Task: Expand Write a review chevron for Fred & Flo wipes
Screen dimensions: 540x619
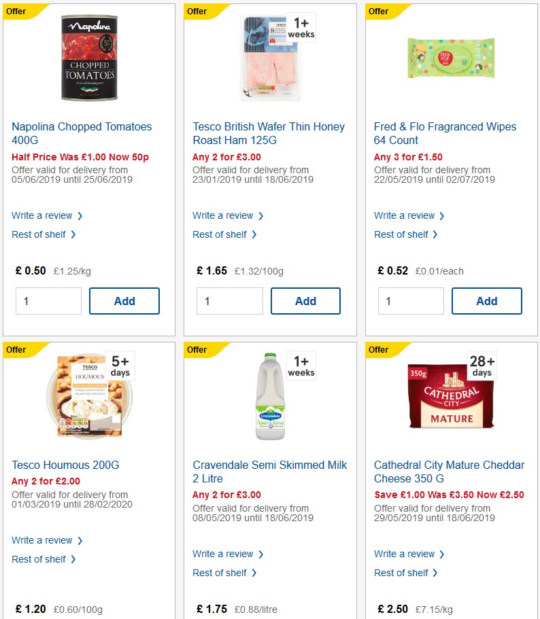Action: pyautogui.click(x=442, y=215)
